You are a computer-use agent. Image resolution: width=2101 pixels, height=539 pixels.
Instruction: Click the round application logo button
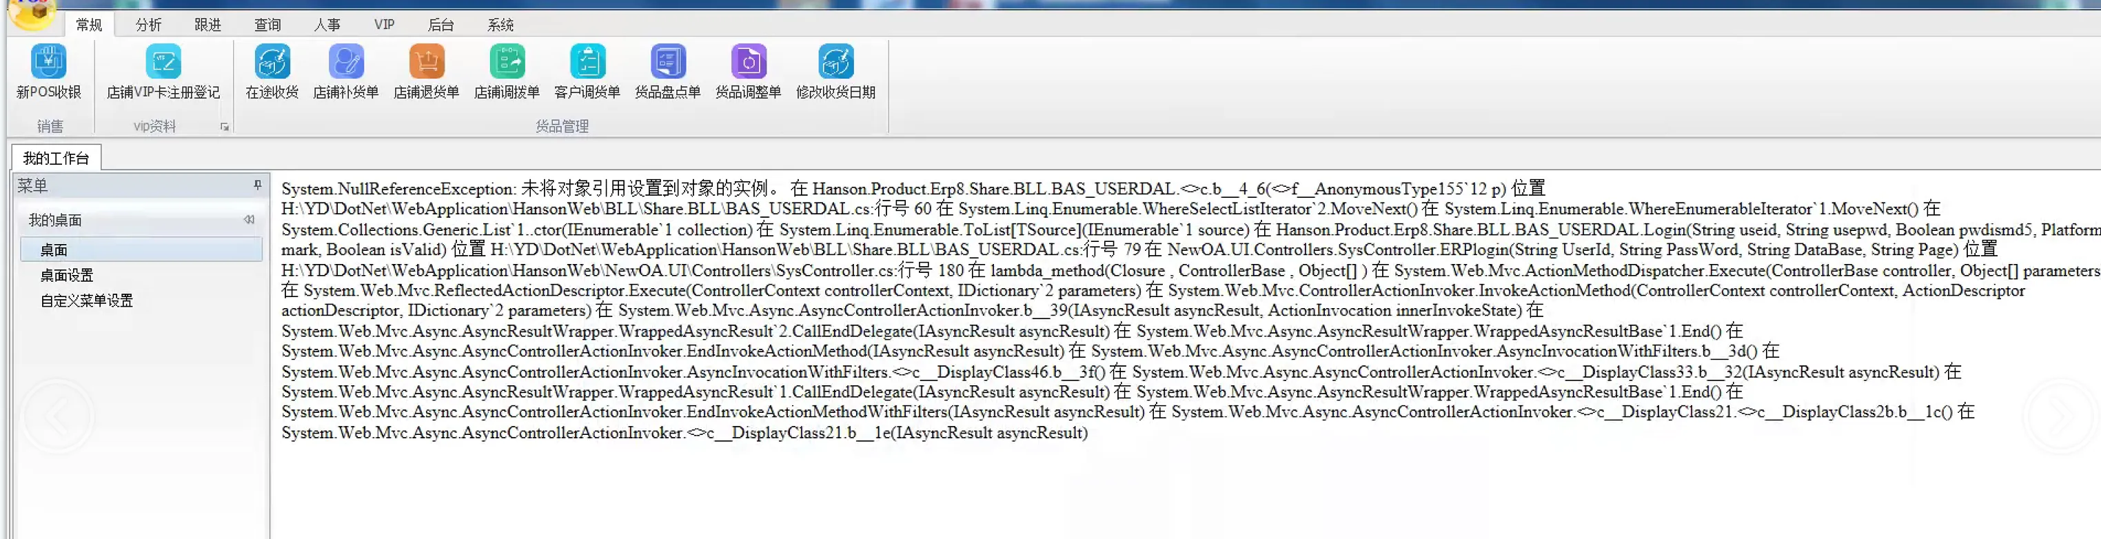[x=31, y=12]
